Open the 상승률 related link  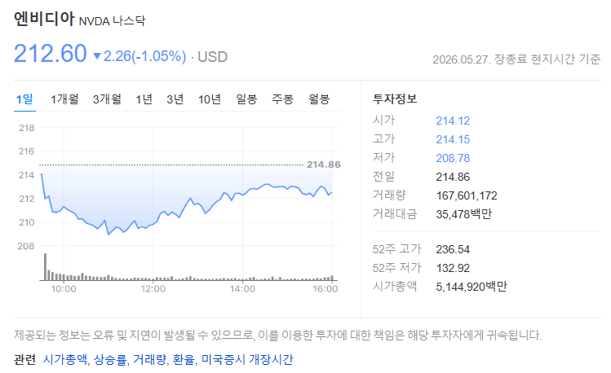click(x=110, y=359)
